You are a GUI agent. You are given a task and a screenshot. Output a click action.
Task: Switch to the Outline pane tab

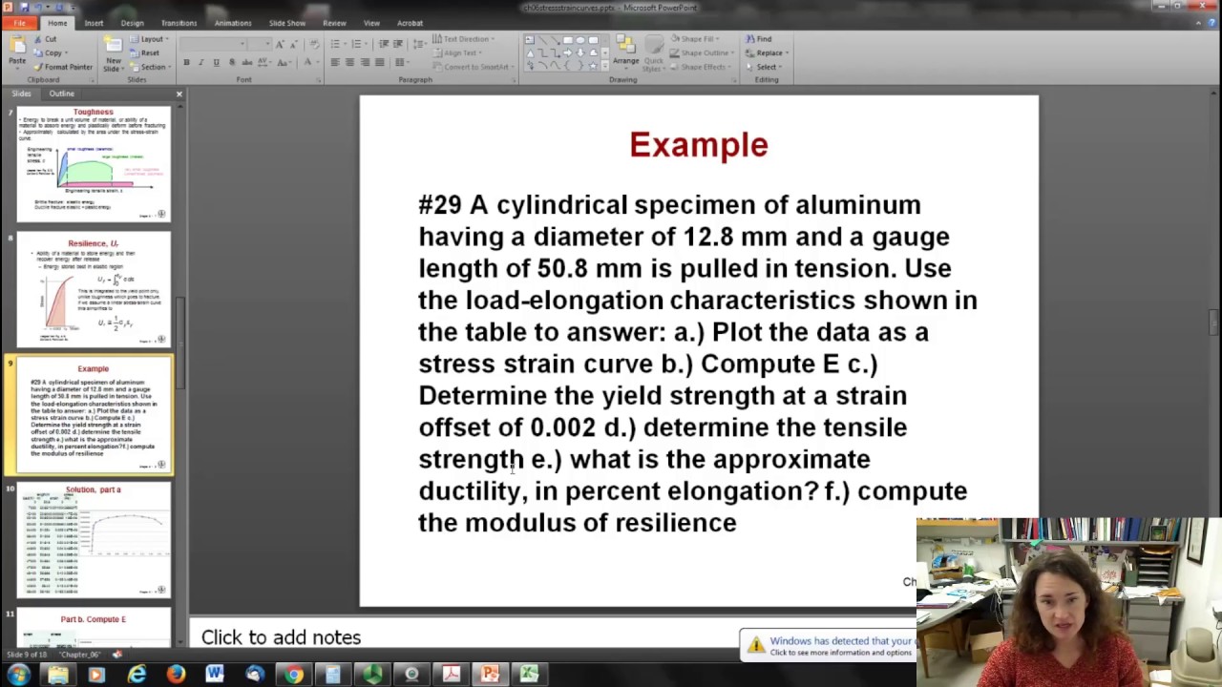(61, 94)
